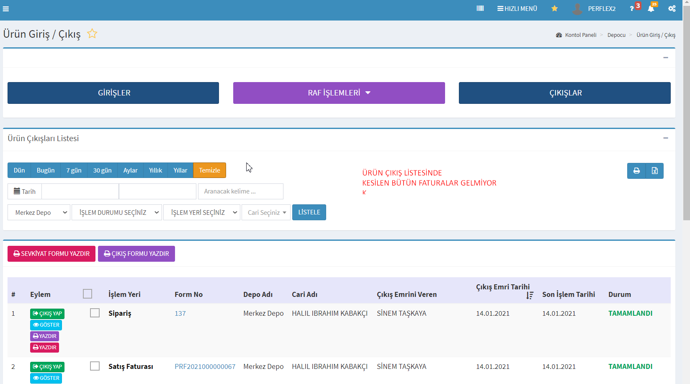Select the 30 gün date filter

102,170
